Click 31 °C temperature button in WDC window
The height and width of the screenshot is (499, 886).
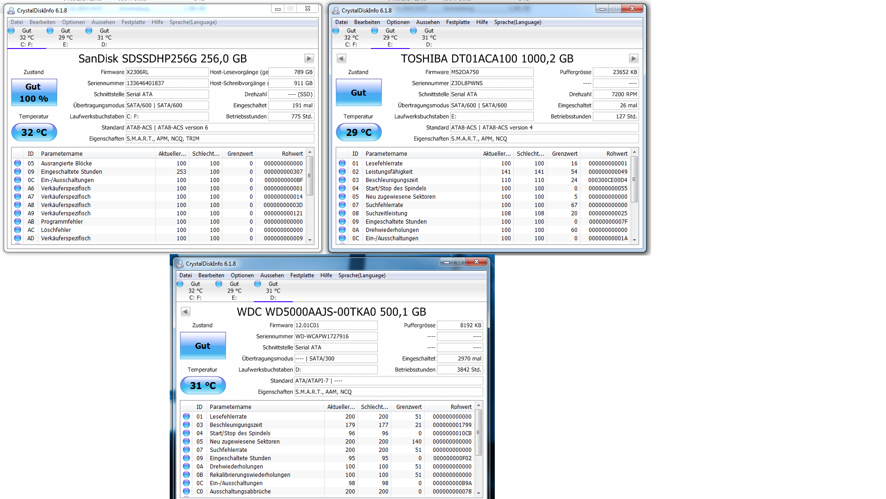(203, 385)
